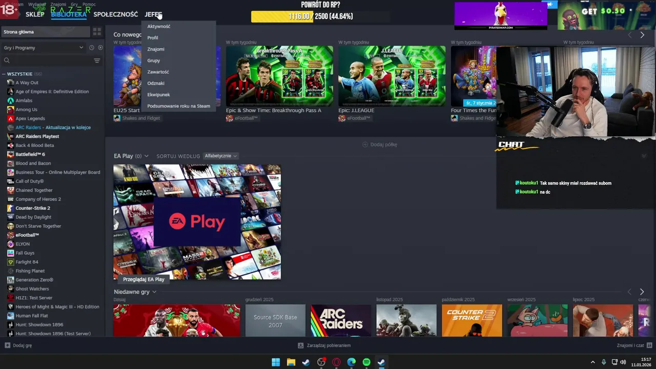Open the SKLEP tab
This screenshot has height=369, width=656.
click(35, 14)
